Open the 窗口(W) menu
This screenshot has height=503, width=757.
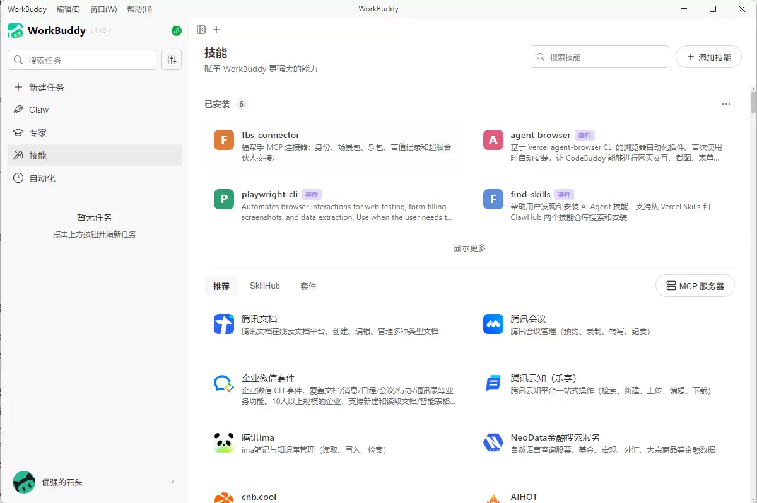(103, 9)
